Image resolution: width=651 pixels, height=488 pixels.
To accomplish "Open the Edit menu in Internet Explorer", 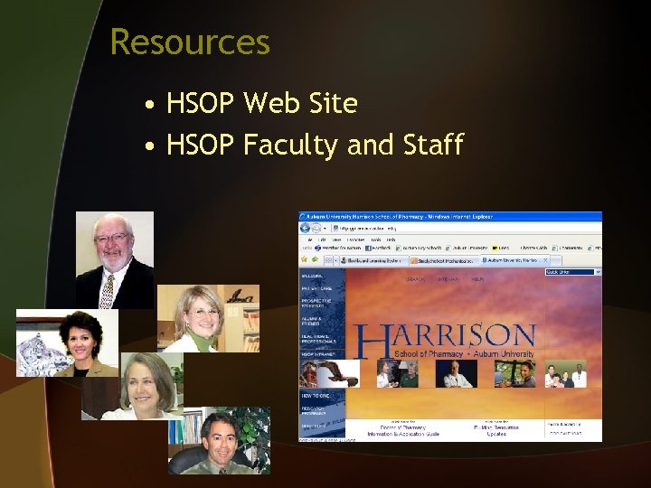I will [x=322, y=239].
